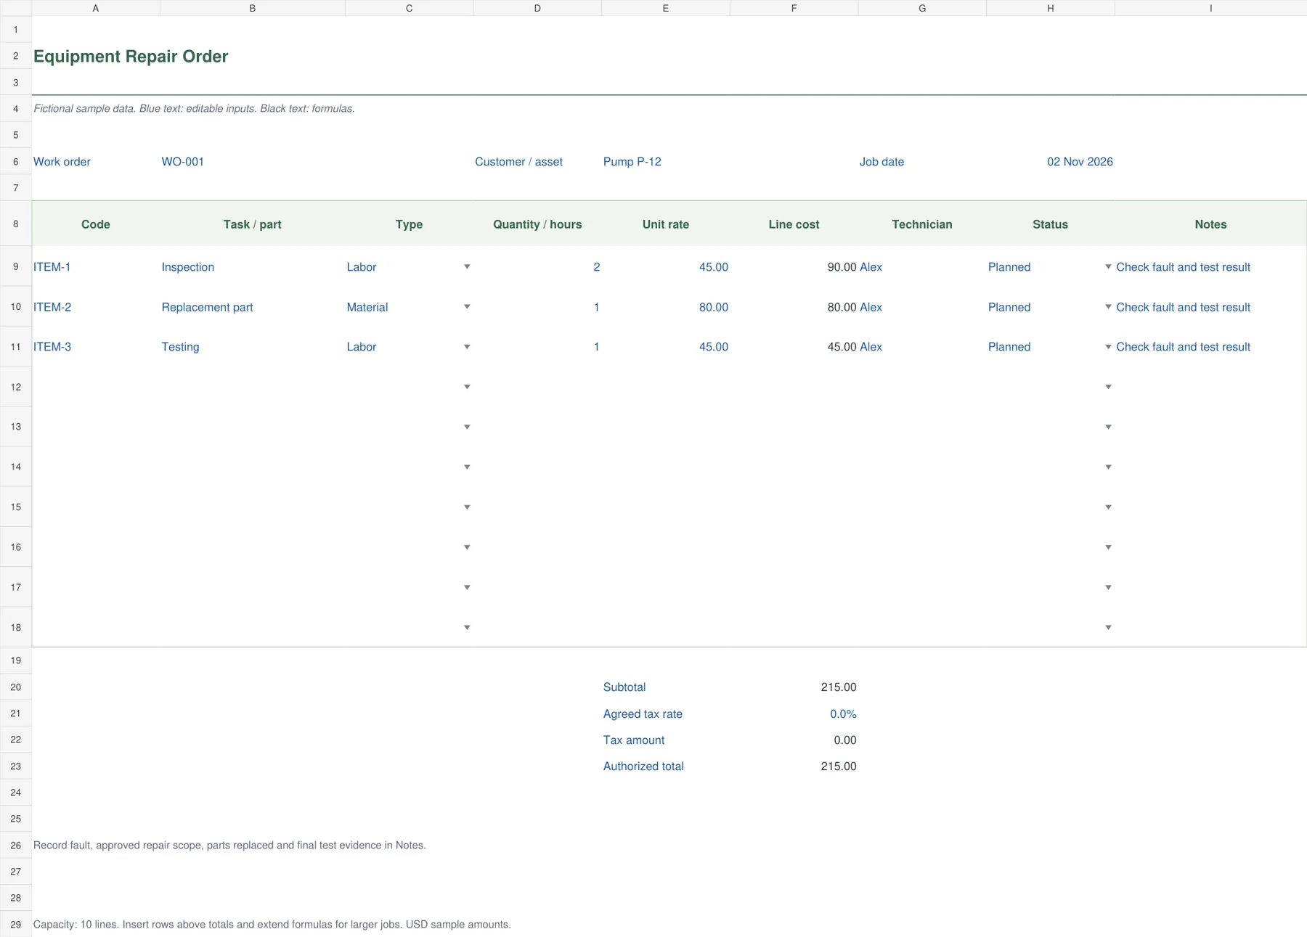The width and height of the screenshot is (1307, 937).
Task: Select the Equipment Repair Order title cell
Action: pos(131,57)
